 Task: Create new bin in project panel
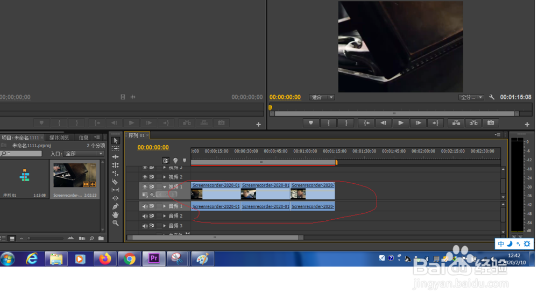point(101,238)
